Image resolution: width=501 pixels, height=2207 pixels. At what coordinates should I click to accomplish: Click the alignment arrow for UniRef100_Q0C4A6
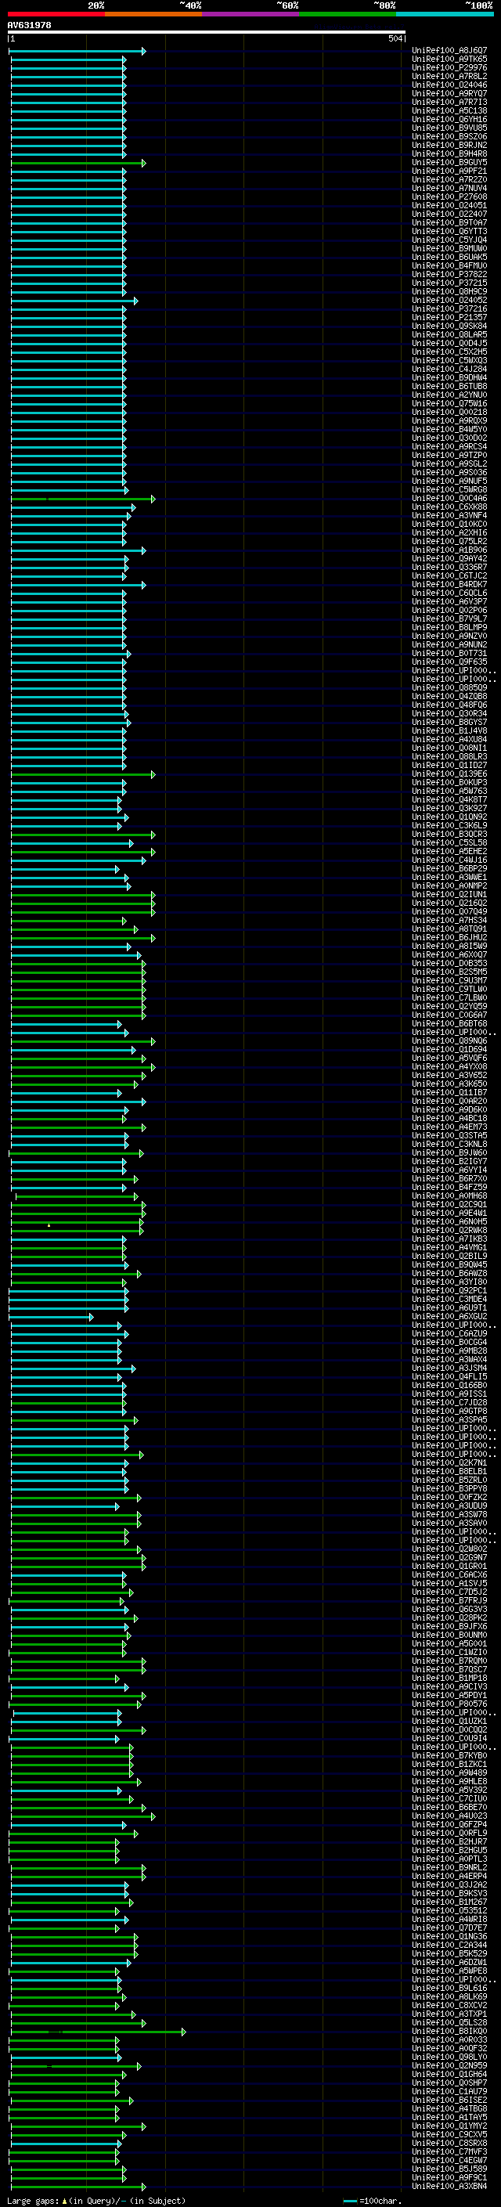pos(82,499)
